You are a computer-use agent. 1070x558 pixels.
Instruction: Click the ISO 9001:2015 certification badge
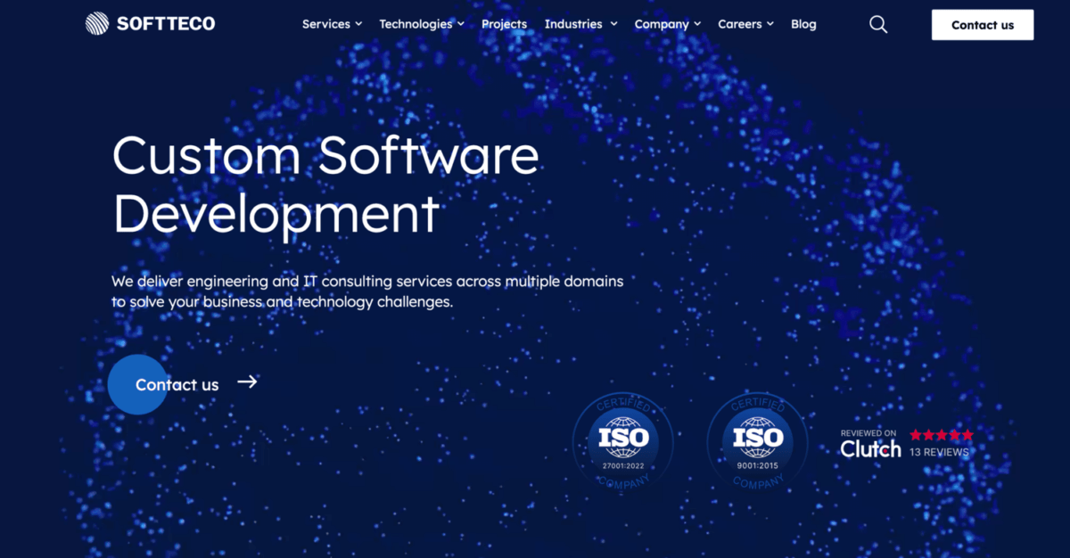tap(757, 441)
